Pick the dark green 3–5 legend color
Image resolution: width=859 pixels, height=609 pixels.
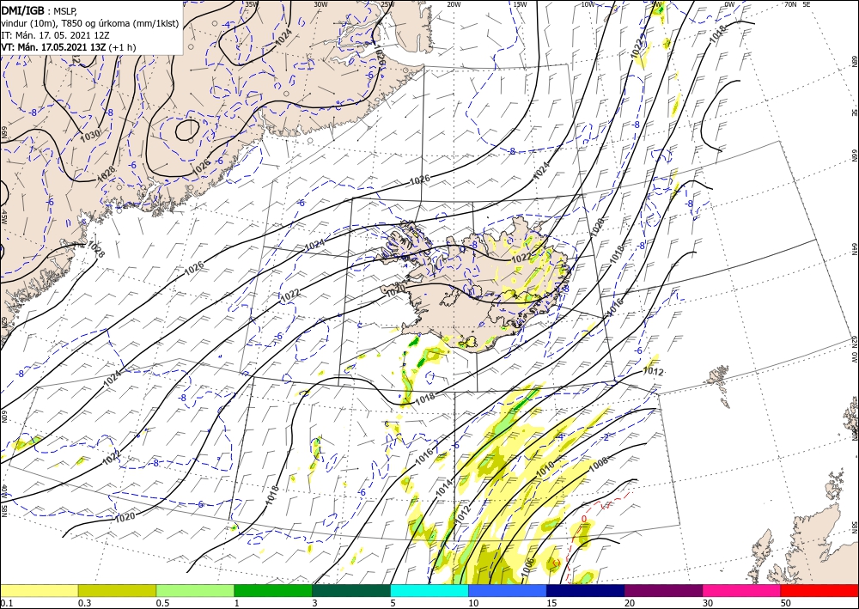351,590
